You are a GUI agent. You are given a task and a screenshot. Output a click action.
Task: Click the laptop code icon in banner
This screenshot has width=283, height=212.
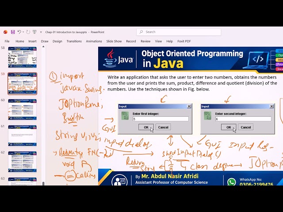[x=256, y=60]
